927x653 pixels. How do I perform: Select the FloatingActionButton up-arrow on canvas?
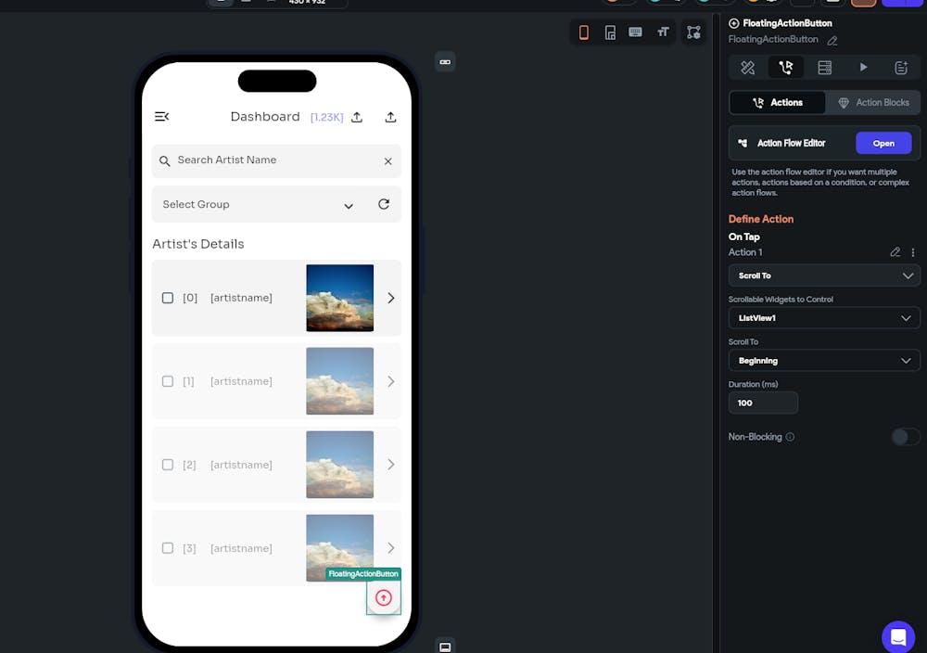point(383,597)
